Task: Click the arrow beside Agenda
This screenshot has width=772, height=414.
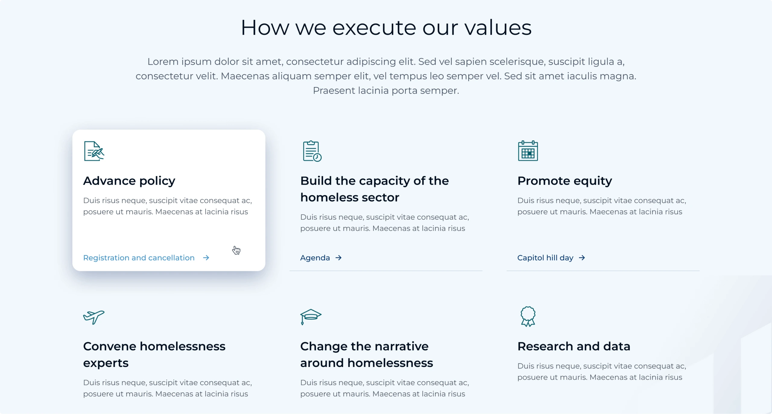Action: (338, 258)
